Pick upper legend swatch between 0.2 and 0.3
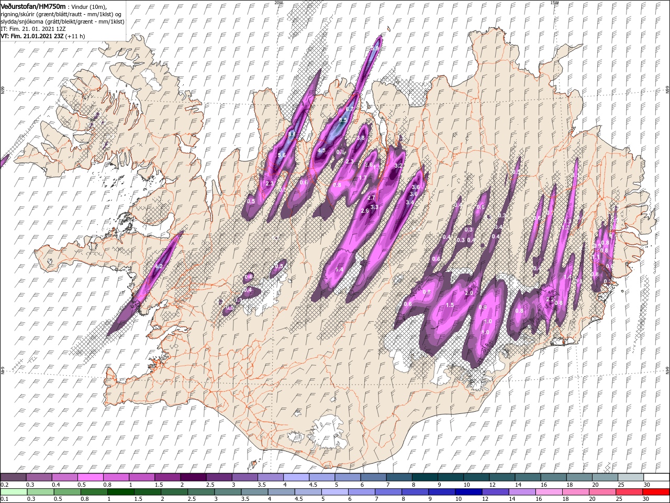Image resolution: width=670 pixels, height=503 pixels. coord(14,477)
